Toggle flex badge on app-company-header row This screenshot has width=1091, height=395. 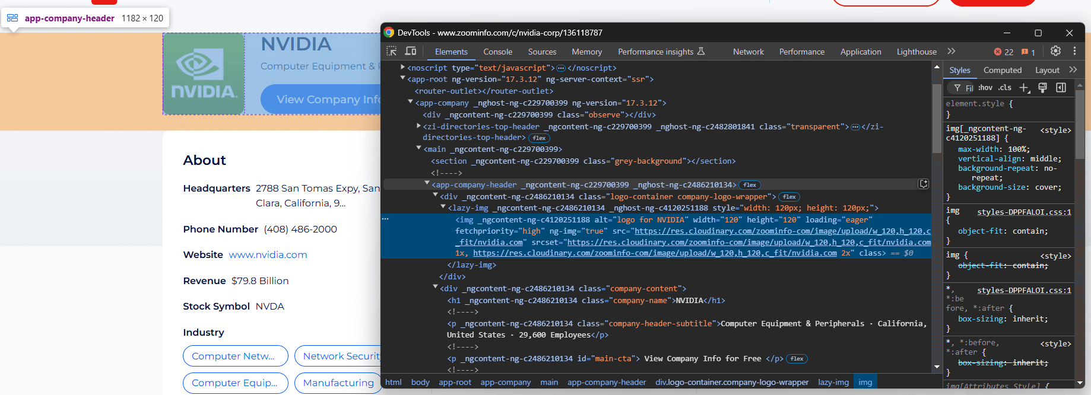click(750, 185)
